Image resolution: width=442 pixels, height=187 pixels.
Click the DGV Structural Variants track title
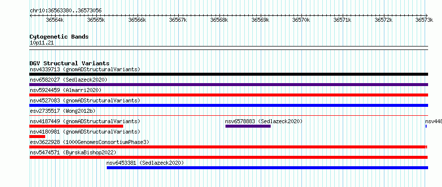70,63
